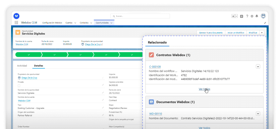Toggle the Privada checkbox
This screenshot has width=279, height=129.
click(19, 86)
